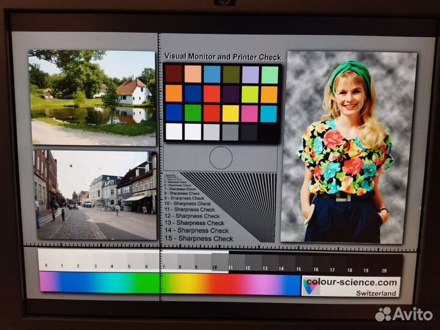Click the "Visual Monitor and Printer Check" title
Screen dimensions: 440x330
pos(222,57)
